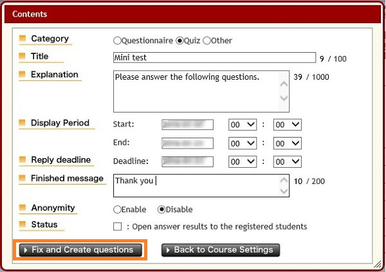Viewport: 386px width, 272px height.
Task: Click the Title text field
Action: click(x=214, y=58)
